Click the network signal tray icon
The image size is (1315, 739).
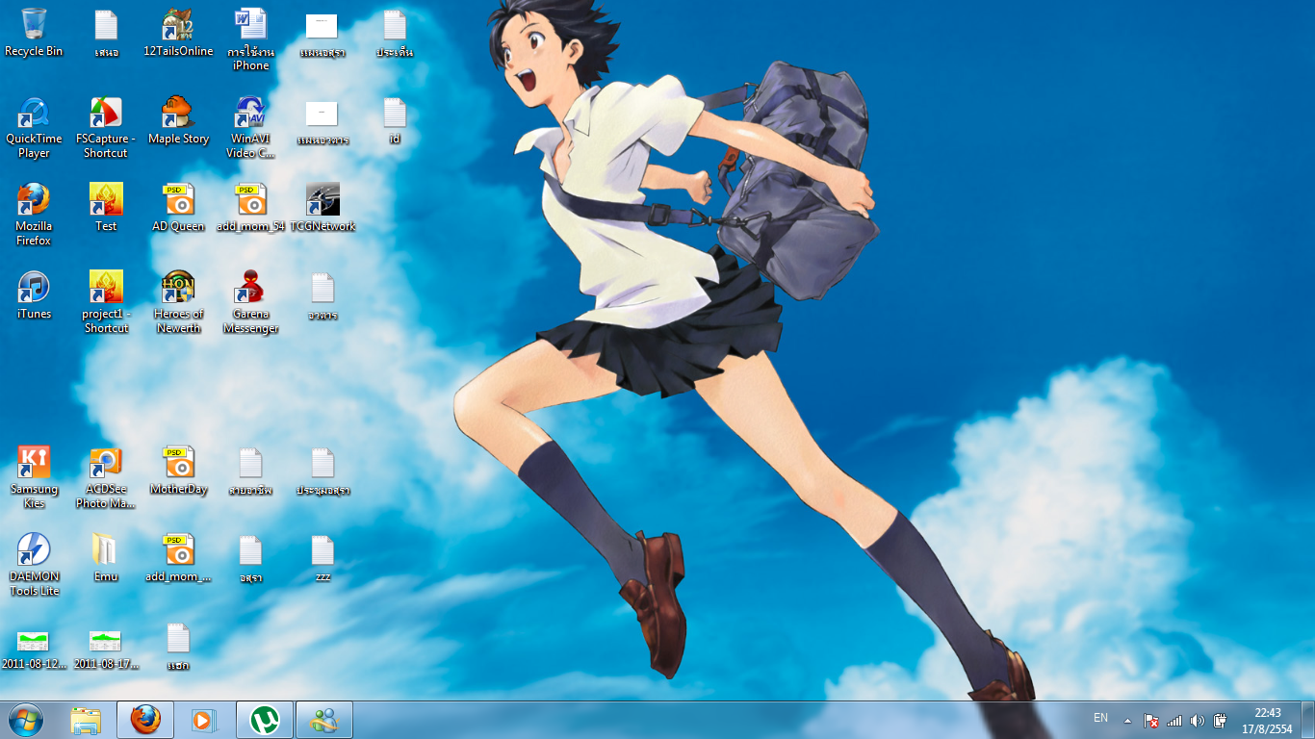[1173, 720]
